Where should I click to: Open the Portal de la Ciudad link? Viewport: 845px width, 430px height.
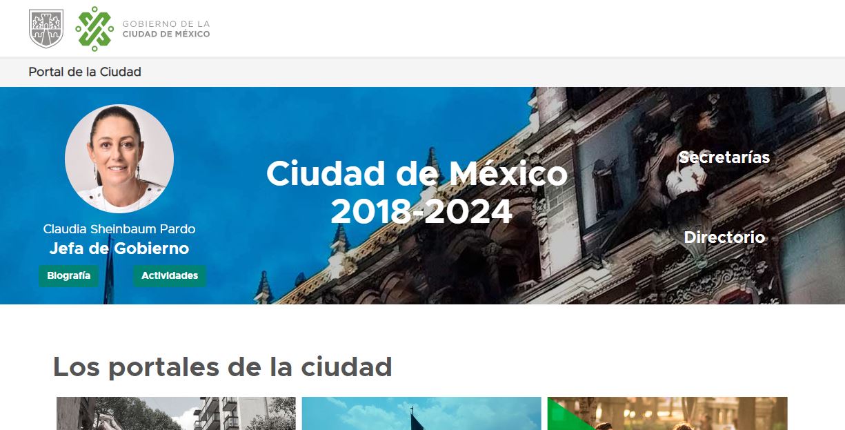[x=85, y=72]
